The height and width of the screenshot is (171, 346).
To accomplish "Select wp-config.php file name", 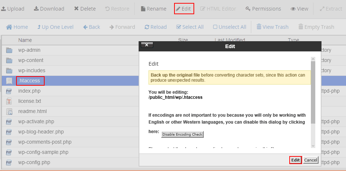I will click(34, 162).
